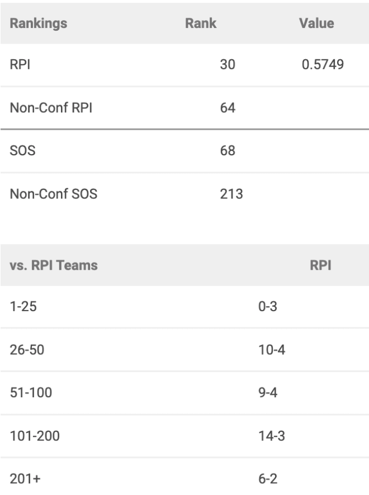Click the Value column header
The height and width of the screenshot is (495, 369).
click(316, 23)
